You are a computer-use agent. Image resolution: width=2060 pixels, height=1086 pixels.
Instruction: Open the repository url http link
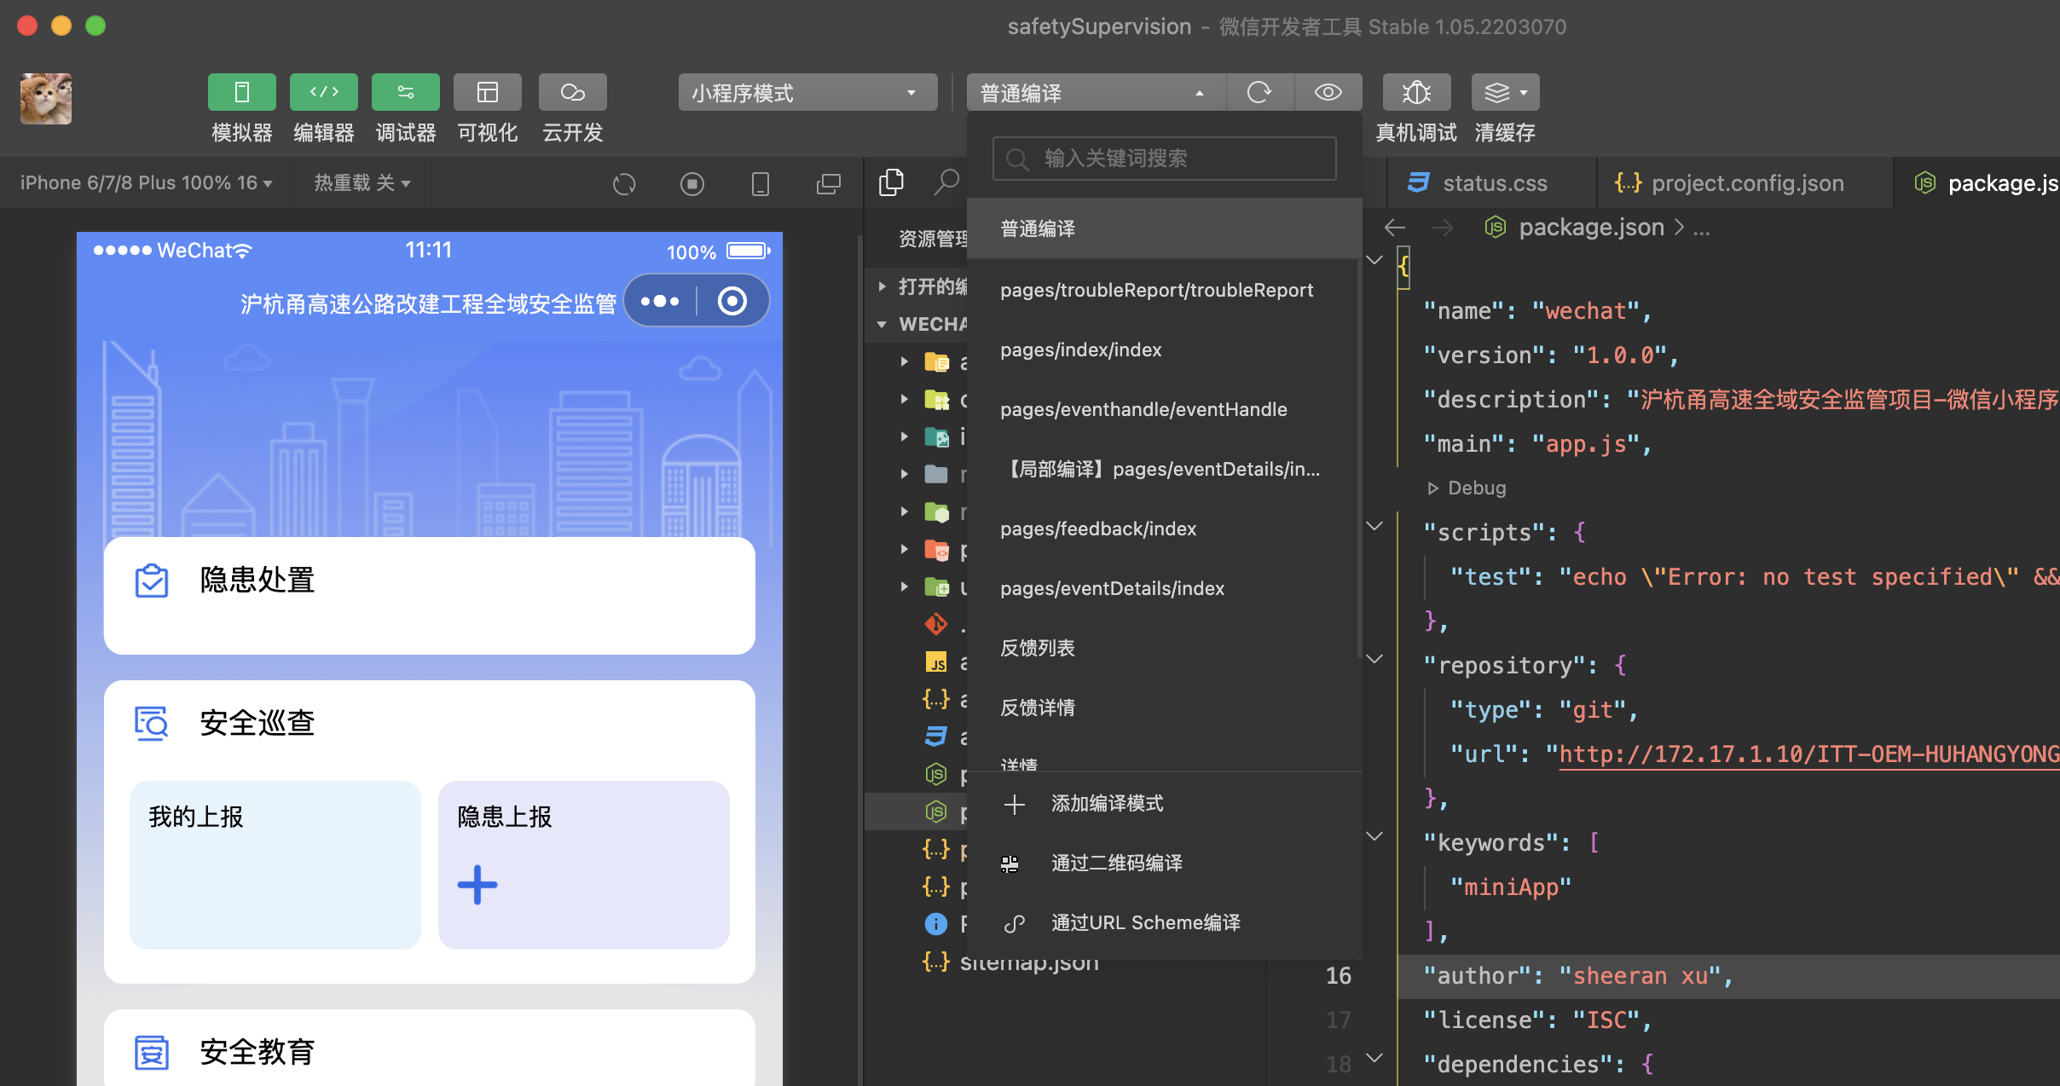1809,754
